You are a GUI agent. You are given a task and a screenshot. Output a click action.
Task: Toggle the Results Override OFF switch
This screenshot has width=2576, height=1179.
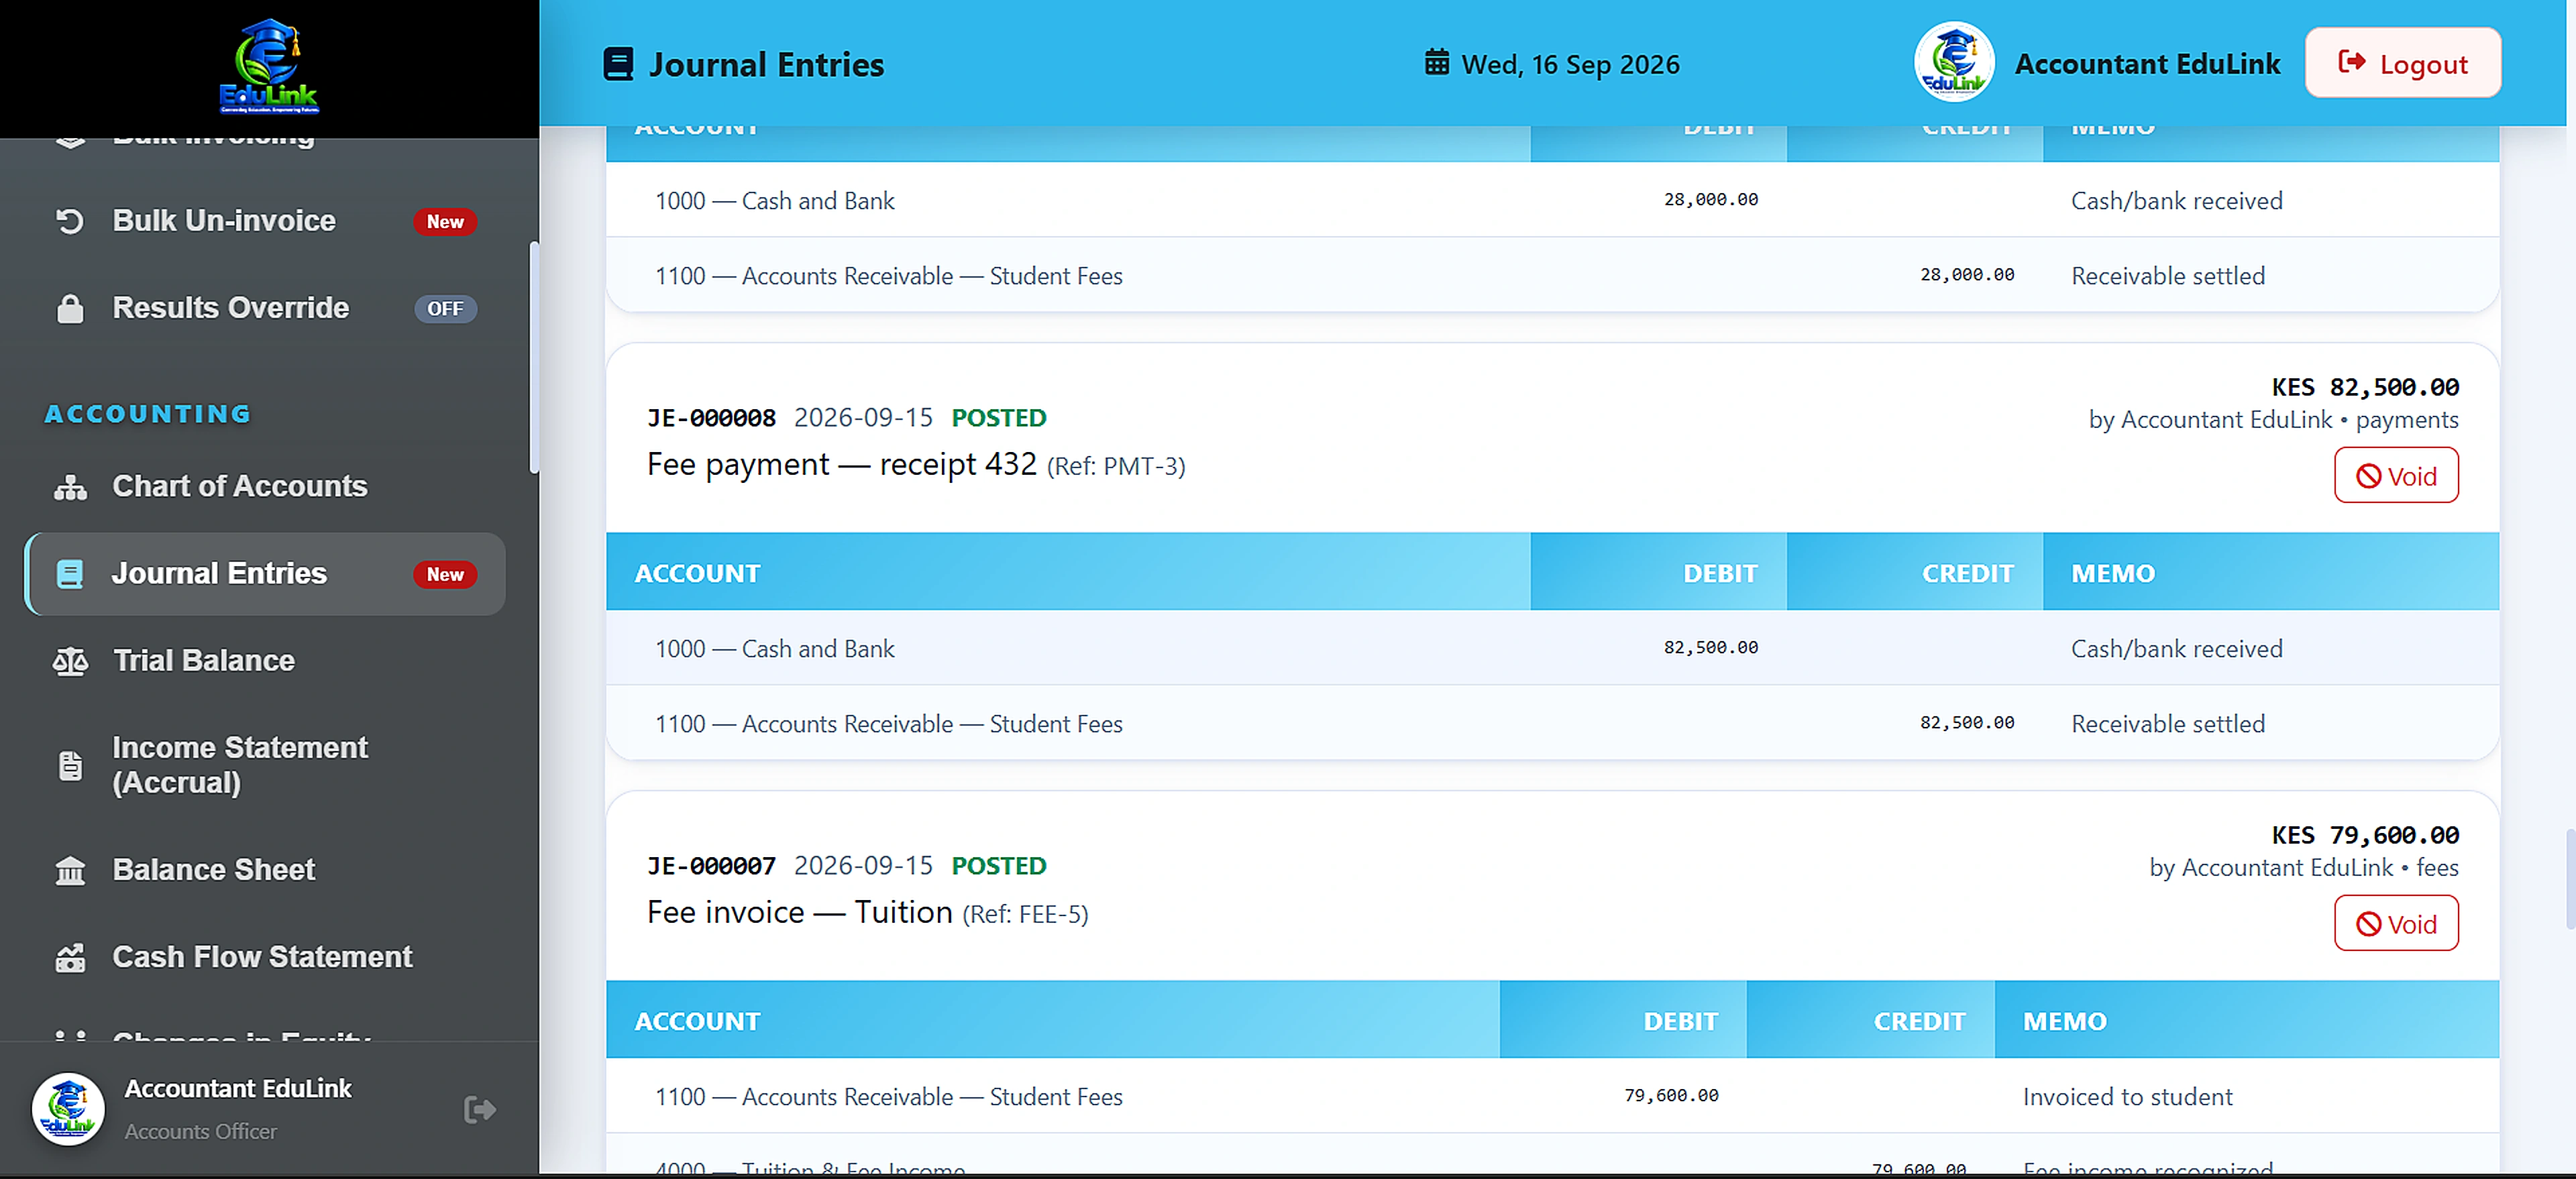coord(445,309)
